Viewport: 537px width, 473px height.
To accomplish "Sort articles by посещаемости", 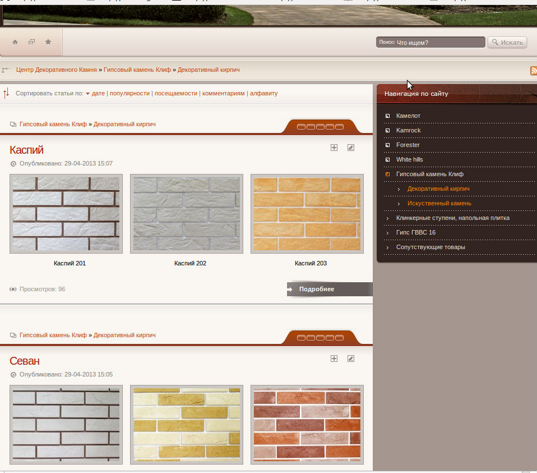I will pyautogui.click(x=176, y=93).
